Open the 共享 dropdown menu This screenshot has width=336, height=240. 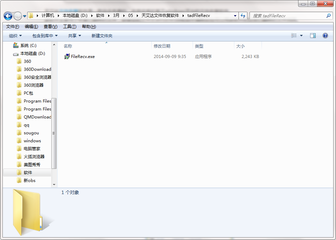(74, 36)
